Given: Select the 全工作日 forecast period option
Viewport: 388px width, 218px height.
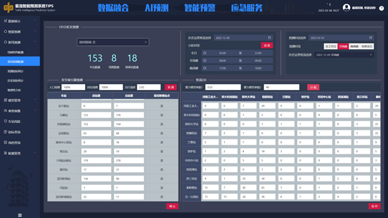Looking at the screenshot, I should click(x=331, y=47).
